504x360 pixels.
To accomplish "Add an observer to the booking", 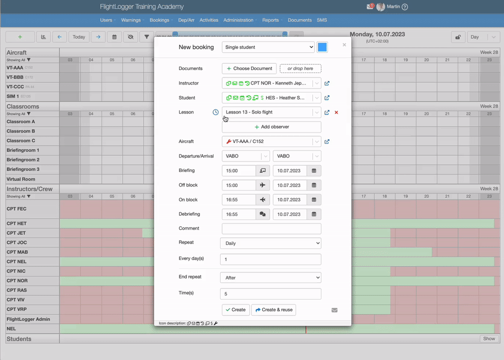I will coord(271,126).
